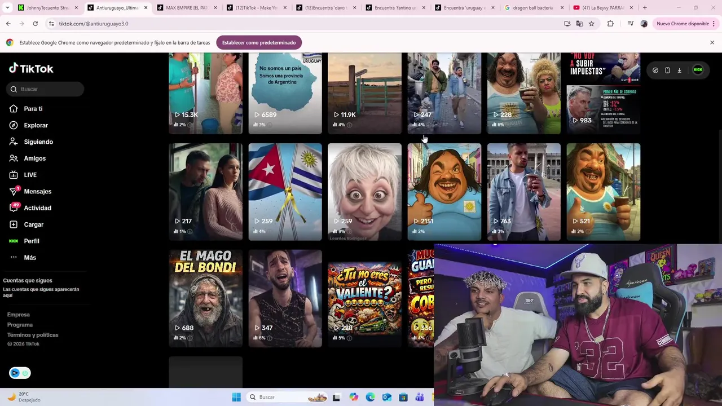Click the translate page icon
This screenshot has width=722, height=406.
point(579,24)
